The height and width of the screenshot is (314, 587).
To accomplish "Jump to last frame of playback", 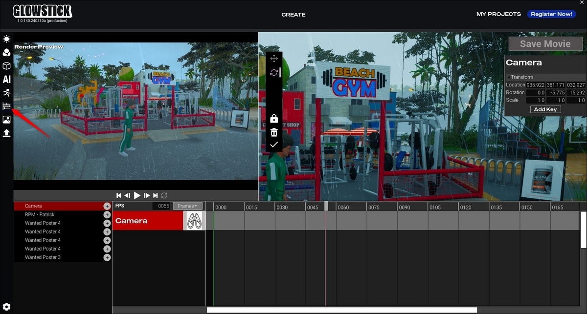I will coord(156,195).
